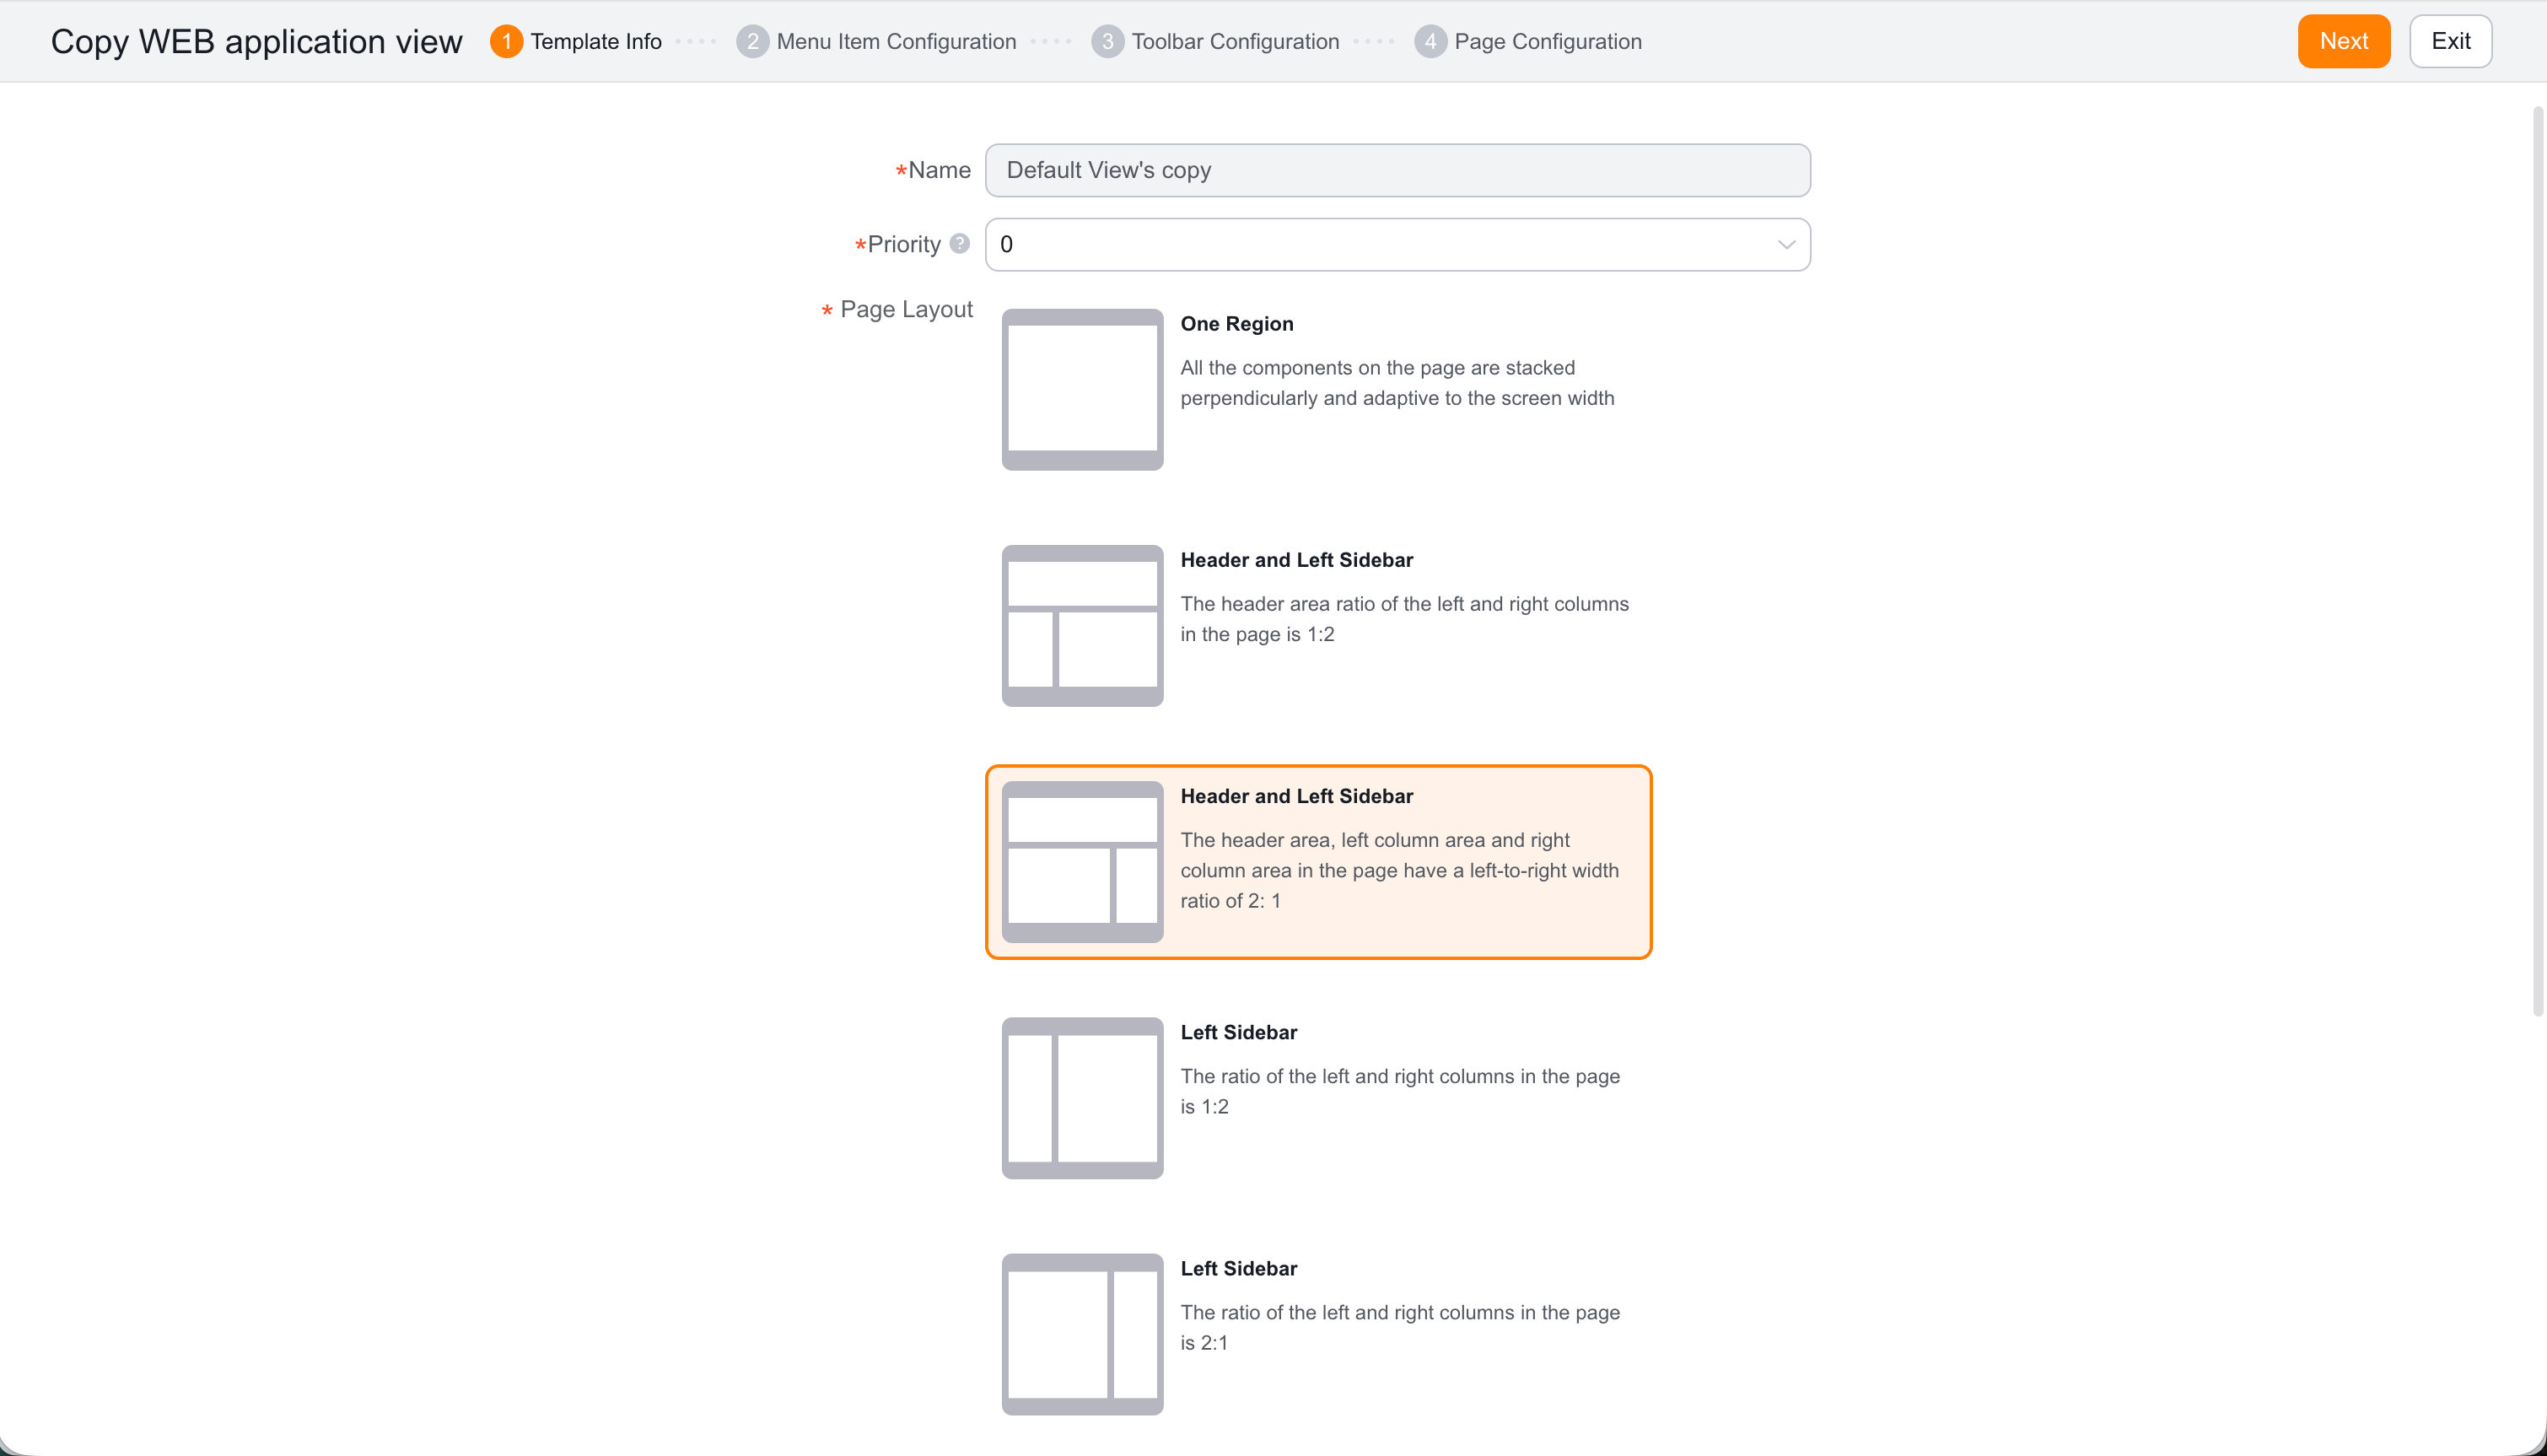Go to the Page Configuration step
Image resolution: width=2547 pixels, height=1456 pixels.
point(1527,41)
